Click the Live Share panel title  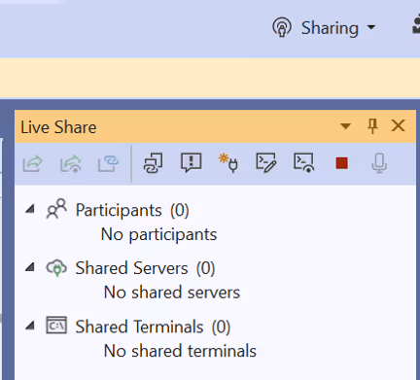click(x=58, y=127)
